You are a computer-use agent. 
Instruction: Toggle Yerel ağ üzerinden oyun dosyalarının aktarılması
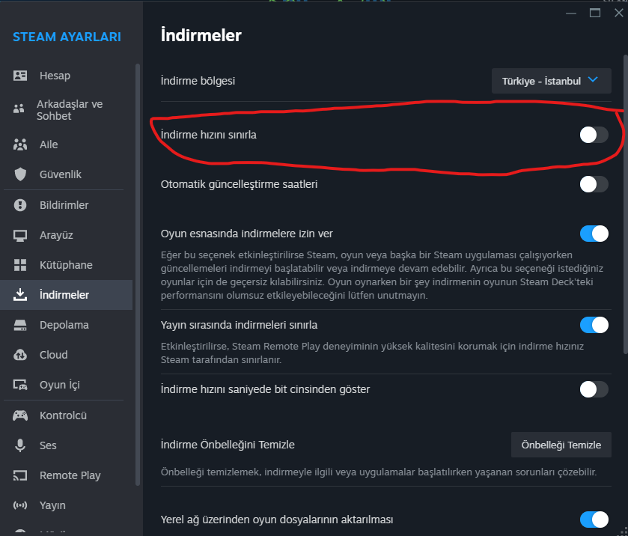tap(594, 520)
